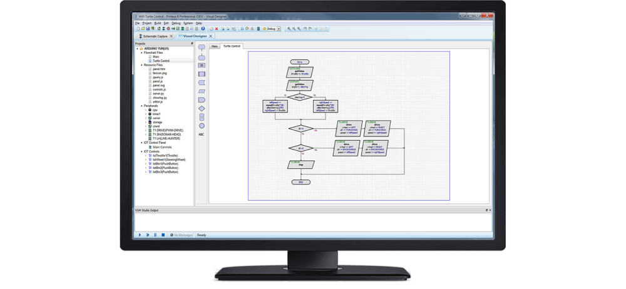Open the Home Page house icon
The image size is (626, 289).
coord(158,29)
